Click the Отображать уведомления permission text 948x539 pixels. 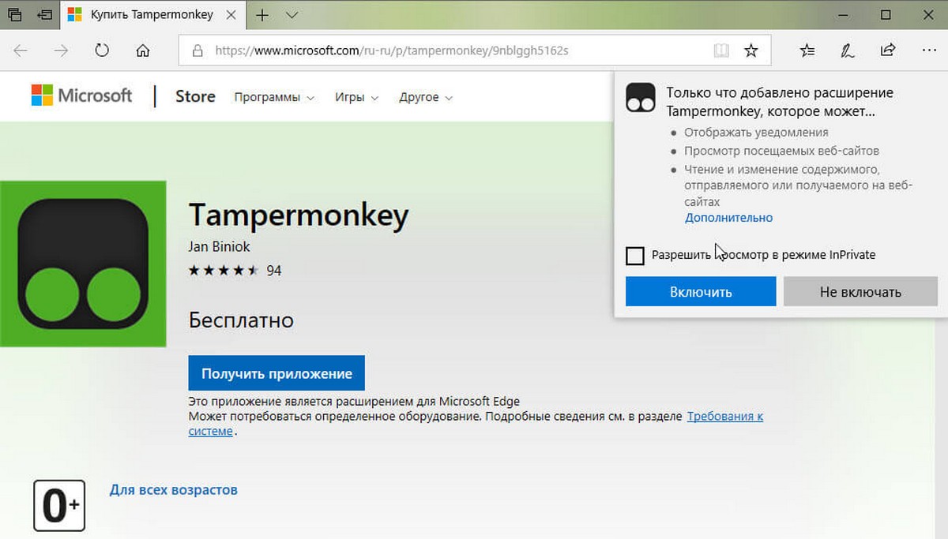click(x=756, y=133)
